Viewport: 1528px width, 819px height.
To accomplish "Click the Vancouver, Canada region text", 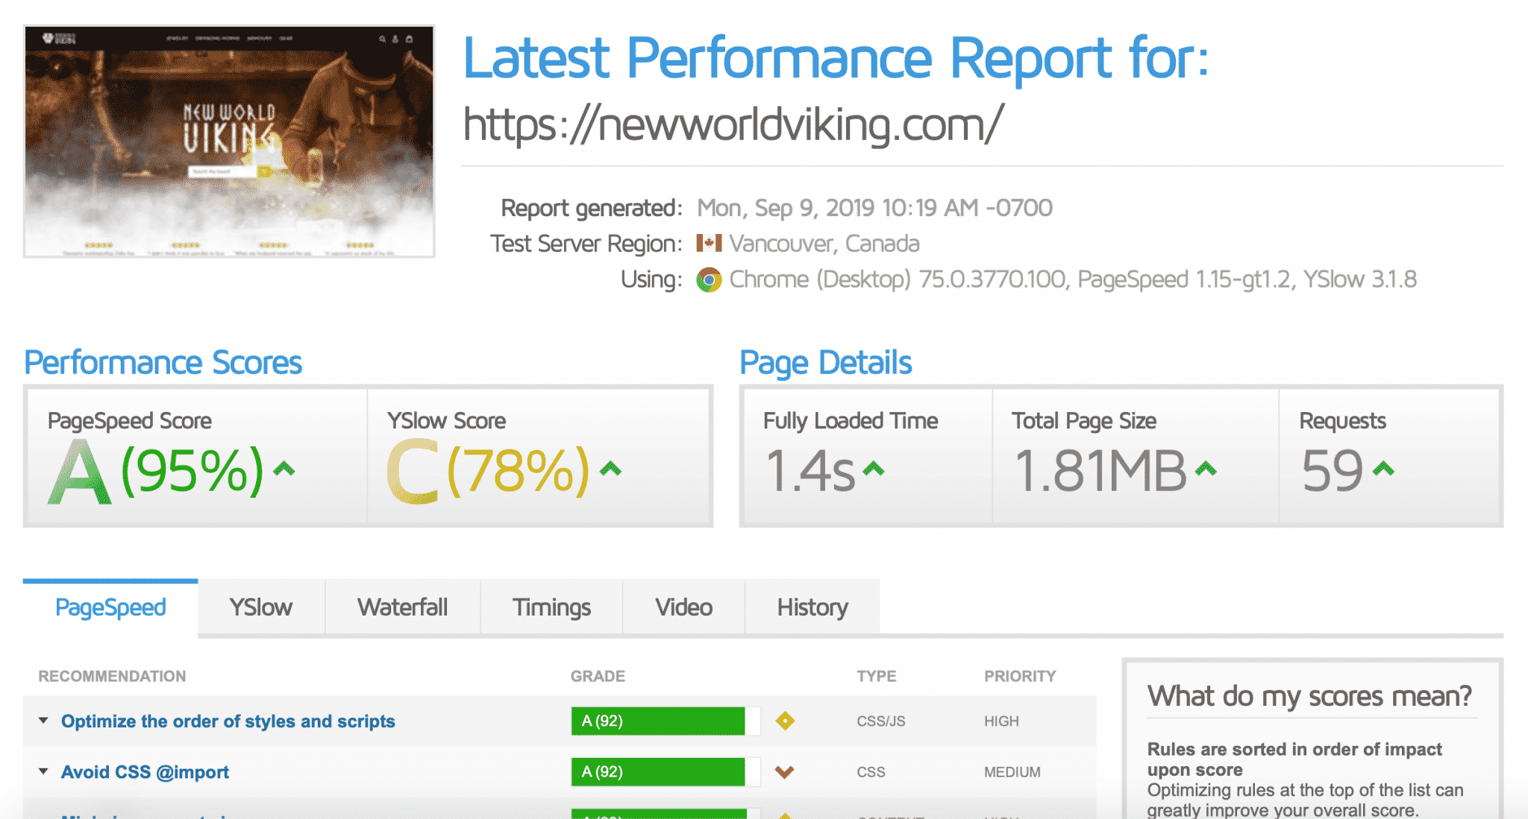I will (x=824, y=244).
